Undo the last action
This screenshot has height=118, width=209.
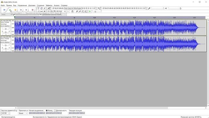tap(65, 11)
